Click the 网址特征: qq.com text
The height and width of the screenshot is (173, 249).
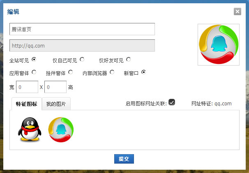coord(211,104)
